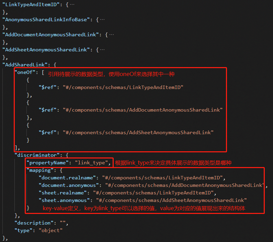The height and width of the screenshot is (242, 273).
Task: Select the $ref to LinkTypeAndItemID schema
Action: pos(123,87)
